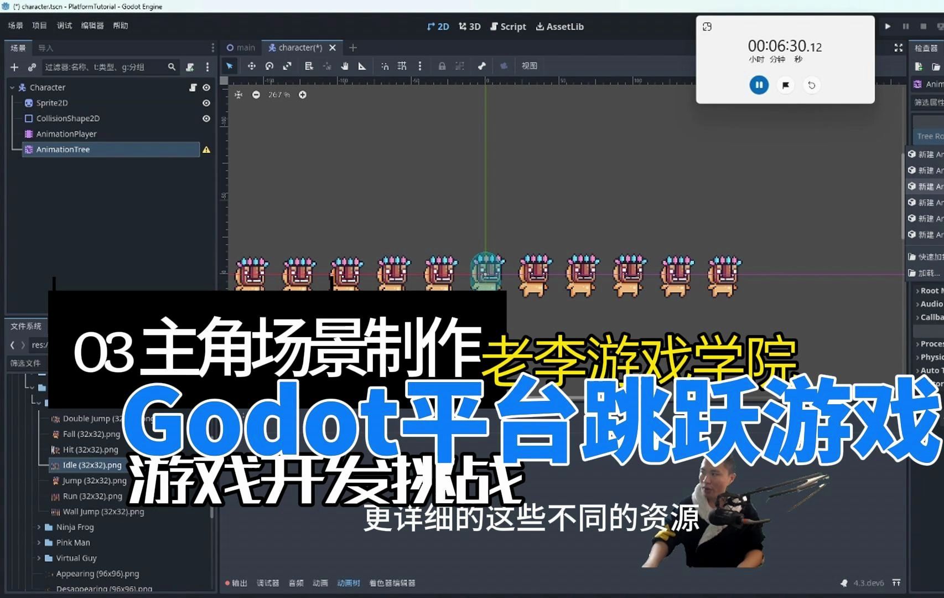Attach a script icon in Scene dock

[x=190, y=67]
